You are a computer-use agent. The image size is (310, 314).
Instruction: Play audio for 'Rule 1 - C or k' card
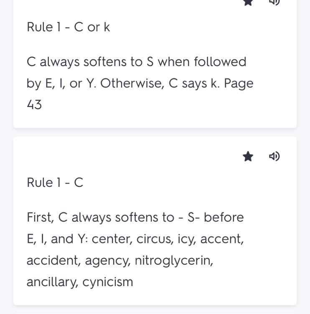point(274,2)
